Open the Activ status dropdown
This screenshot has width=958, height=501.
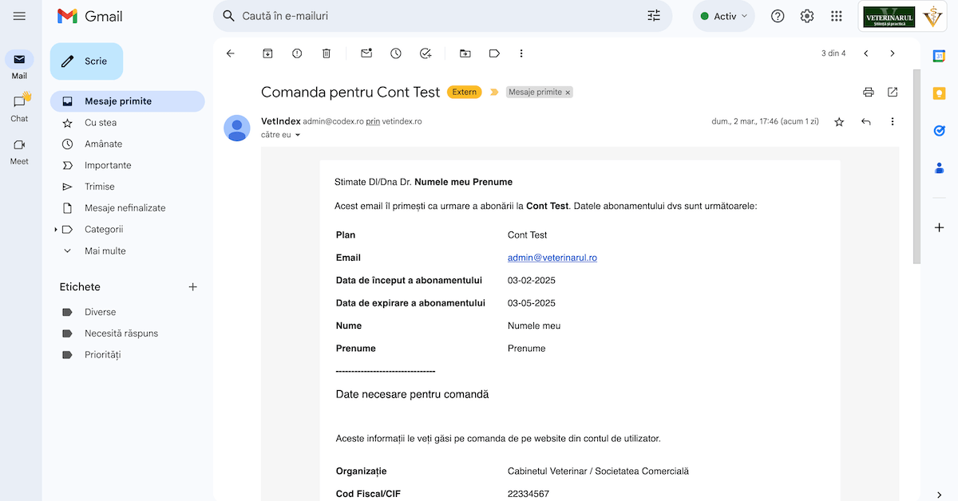(724, 16)
